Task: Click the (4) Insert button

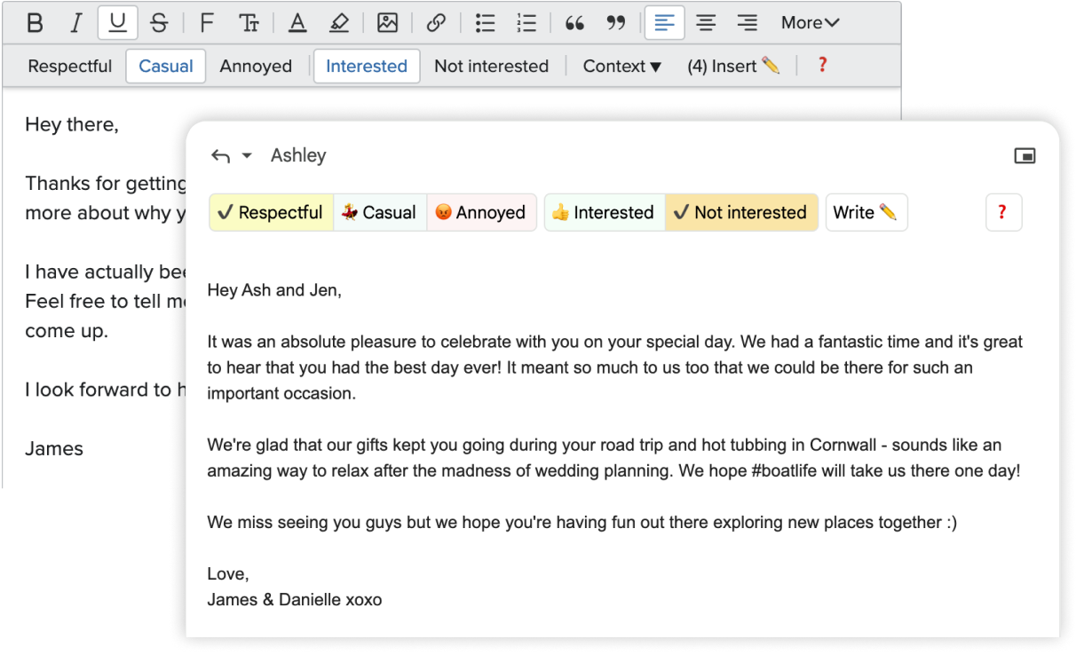Action: click(733, 67)
